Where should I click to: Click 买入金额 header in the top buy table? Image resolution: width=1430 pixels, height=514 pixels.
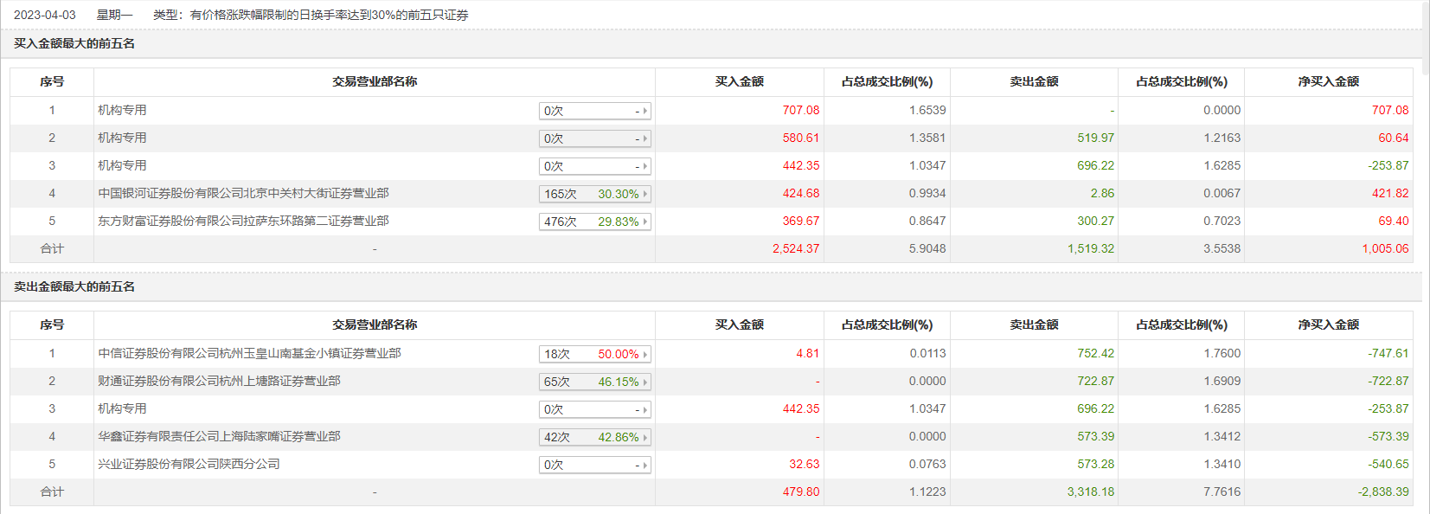(x=739, y=81)
